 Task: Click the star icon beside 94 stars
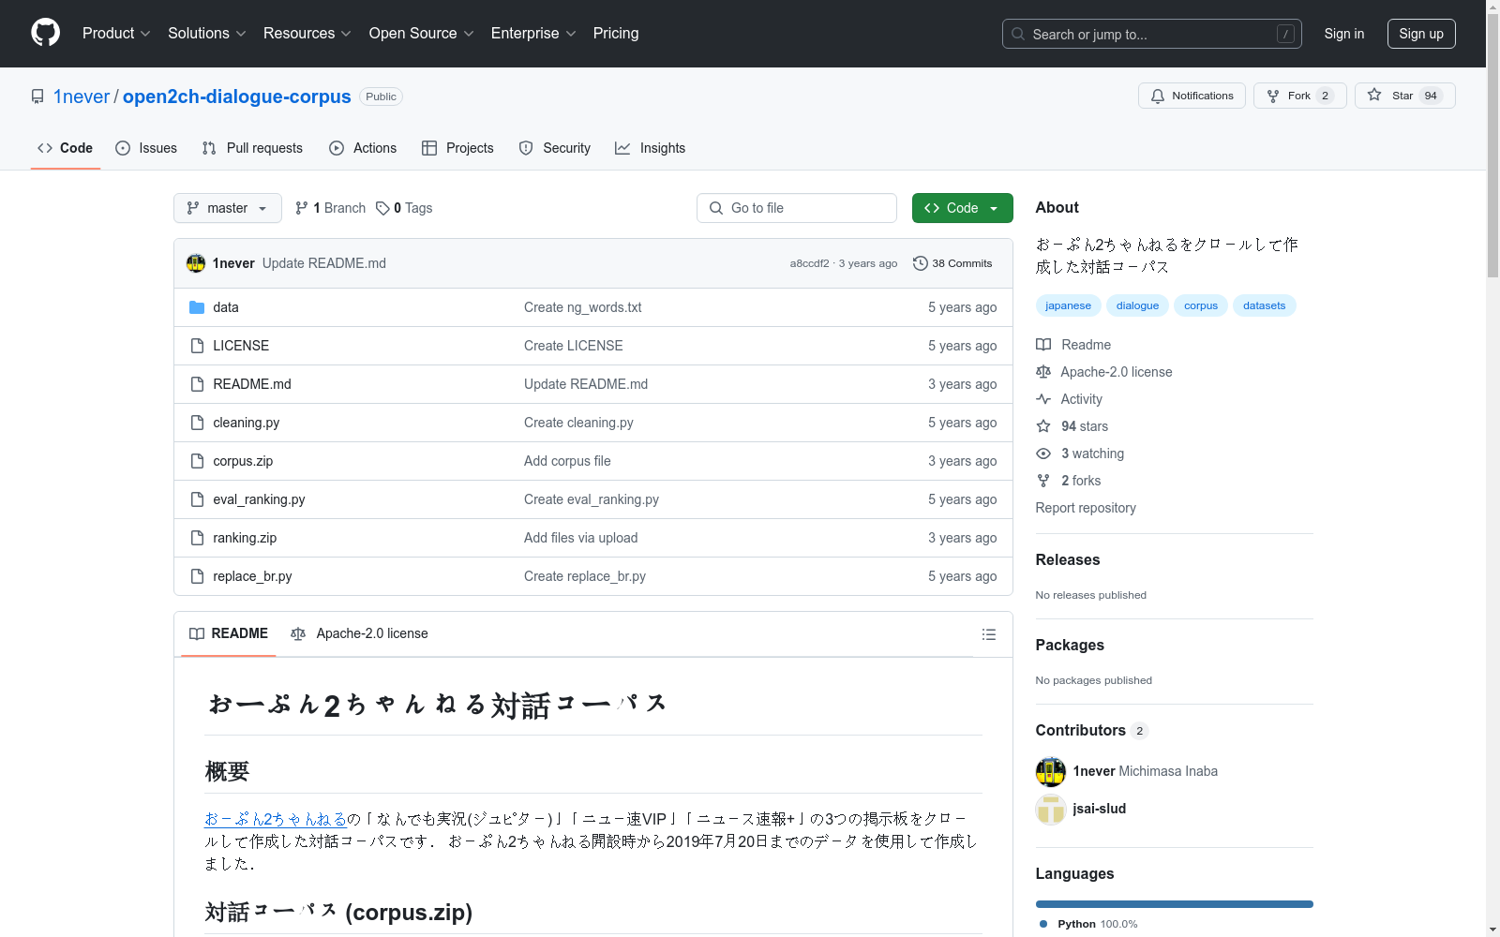click(x=1043, y=426)
